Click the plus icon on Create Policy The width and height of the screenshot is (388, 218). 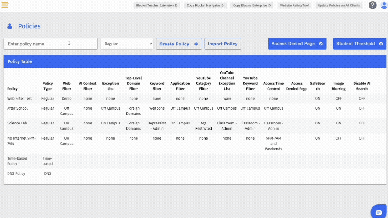[196, 44]
